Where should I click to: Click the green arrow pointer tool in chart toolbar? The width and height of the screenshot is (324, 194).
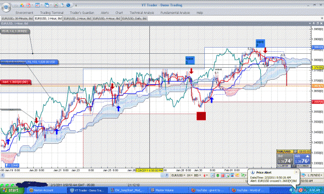click(243, 175)
